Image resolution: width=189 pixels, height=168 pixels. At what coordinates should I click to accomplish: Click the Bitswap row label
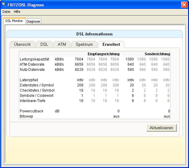click(26, 116)
